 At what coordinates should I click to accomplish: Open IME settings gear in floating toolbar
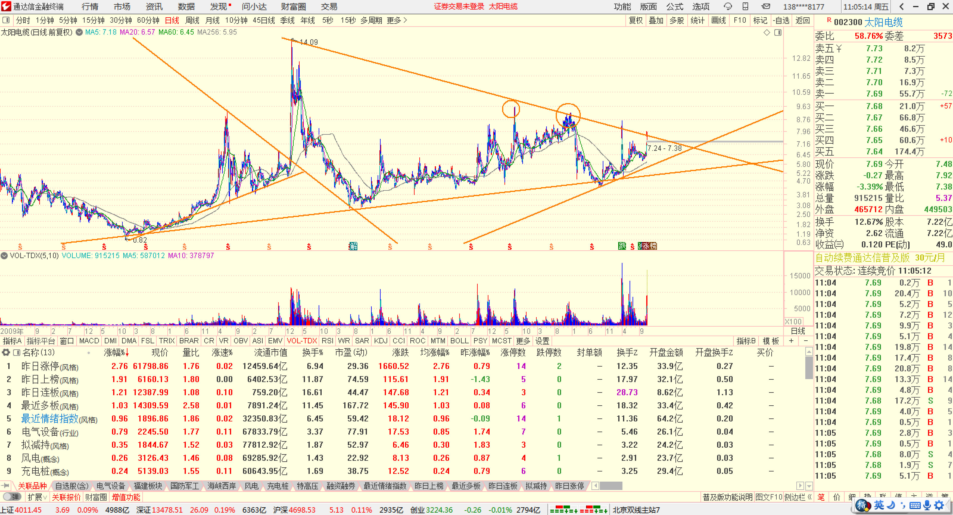[x=939, y=505]
